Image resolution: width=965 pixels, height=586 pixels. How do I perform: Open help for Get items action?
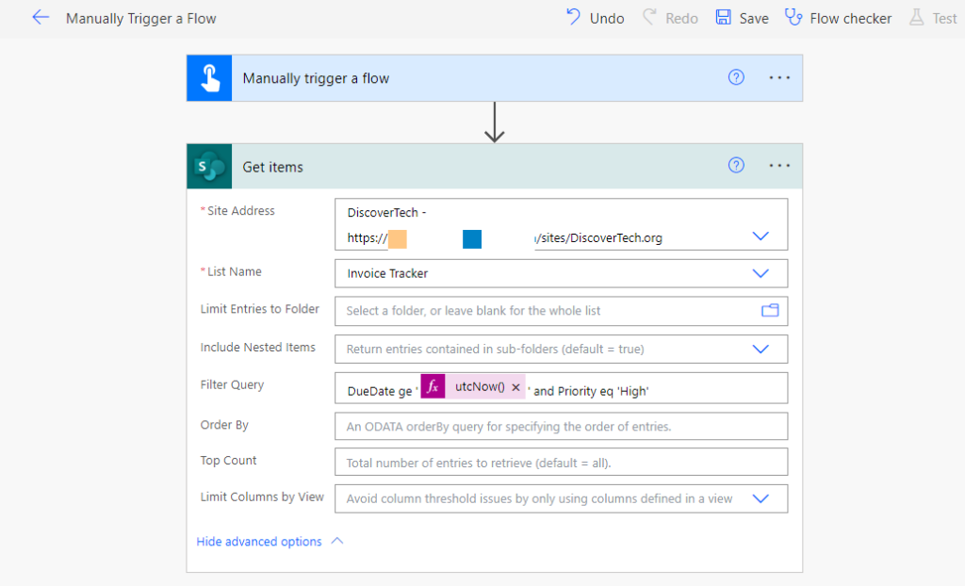coord(736,165)
